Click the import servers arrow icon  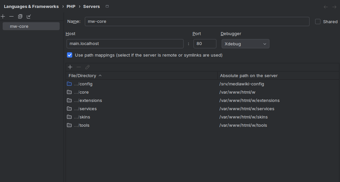click(x=29, y=16)
